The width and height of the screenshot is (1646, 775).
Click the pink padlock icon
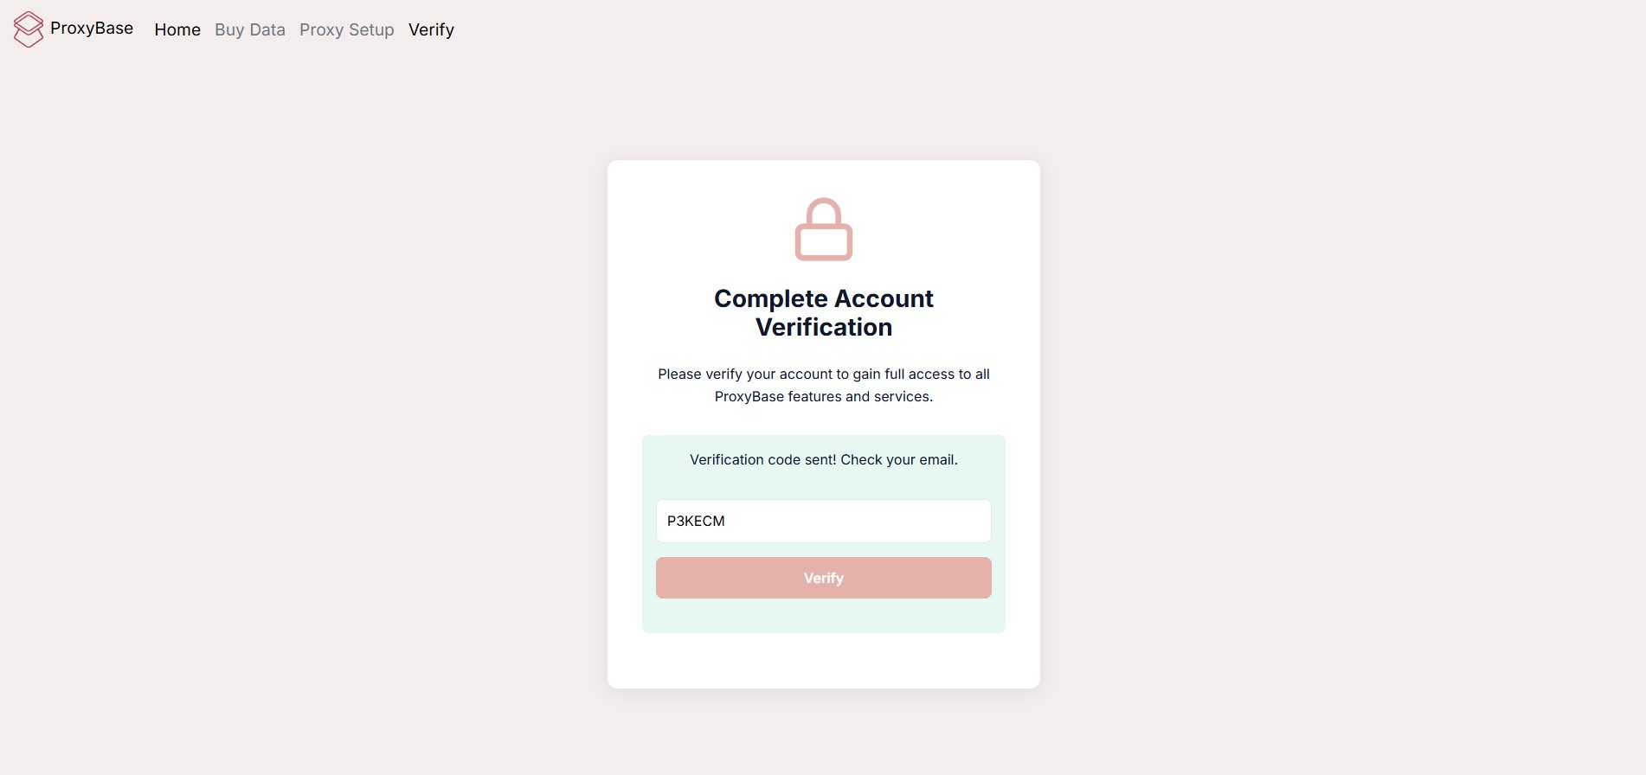click(x=824, y=230)
